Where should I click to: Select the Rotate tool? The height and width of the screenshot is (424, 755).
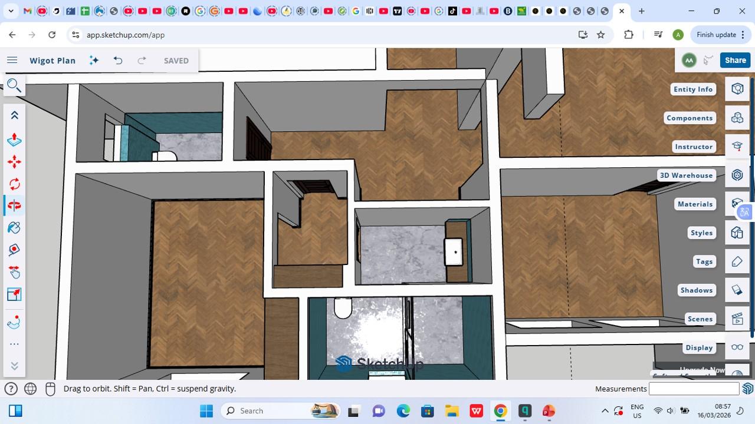pos(14,184)
